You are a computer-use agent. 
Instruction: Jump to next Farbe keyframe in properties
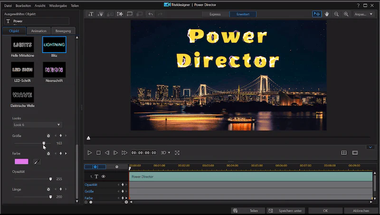pyautogui.click(x=66, y=153)
